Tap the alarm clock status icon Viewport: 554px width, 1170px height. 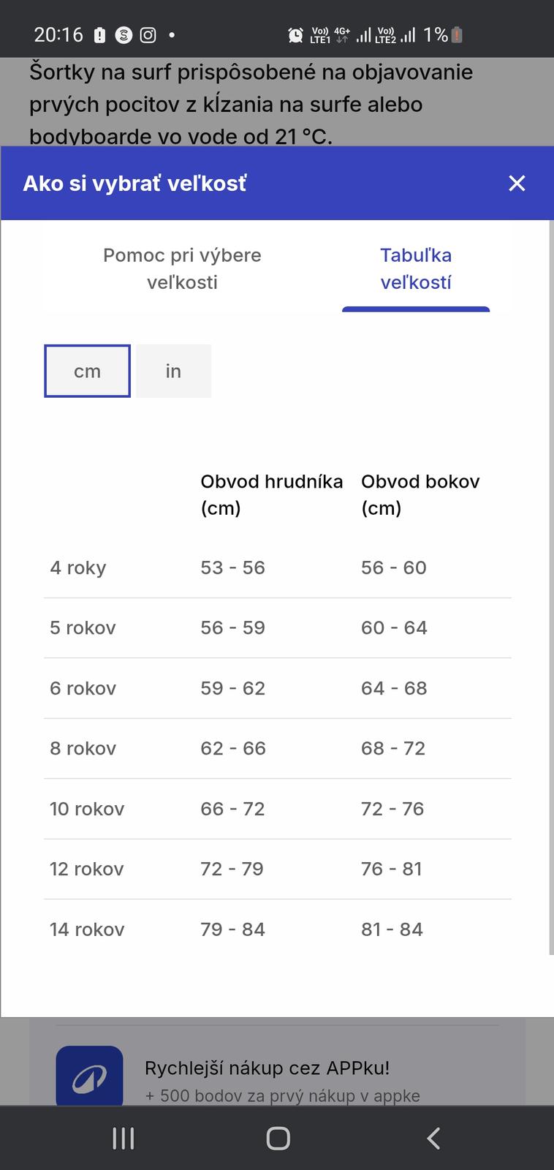(x=295, y=34)
